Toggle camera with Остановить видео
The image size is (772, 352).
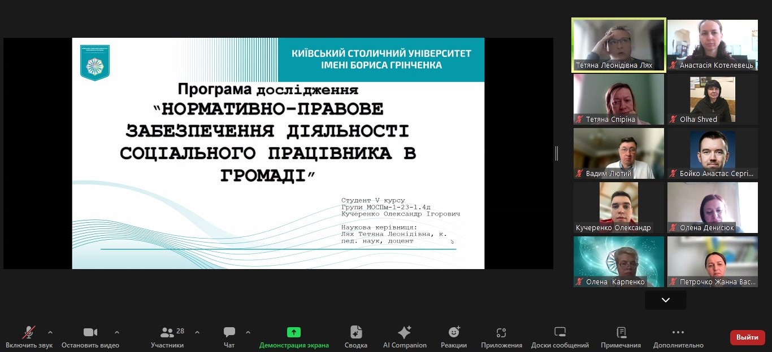(90, 332)
